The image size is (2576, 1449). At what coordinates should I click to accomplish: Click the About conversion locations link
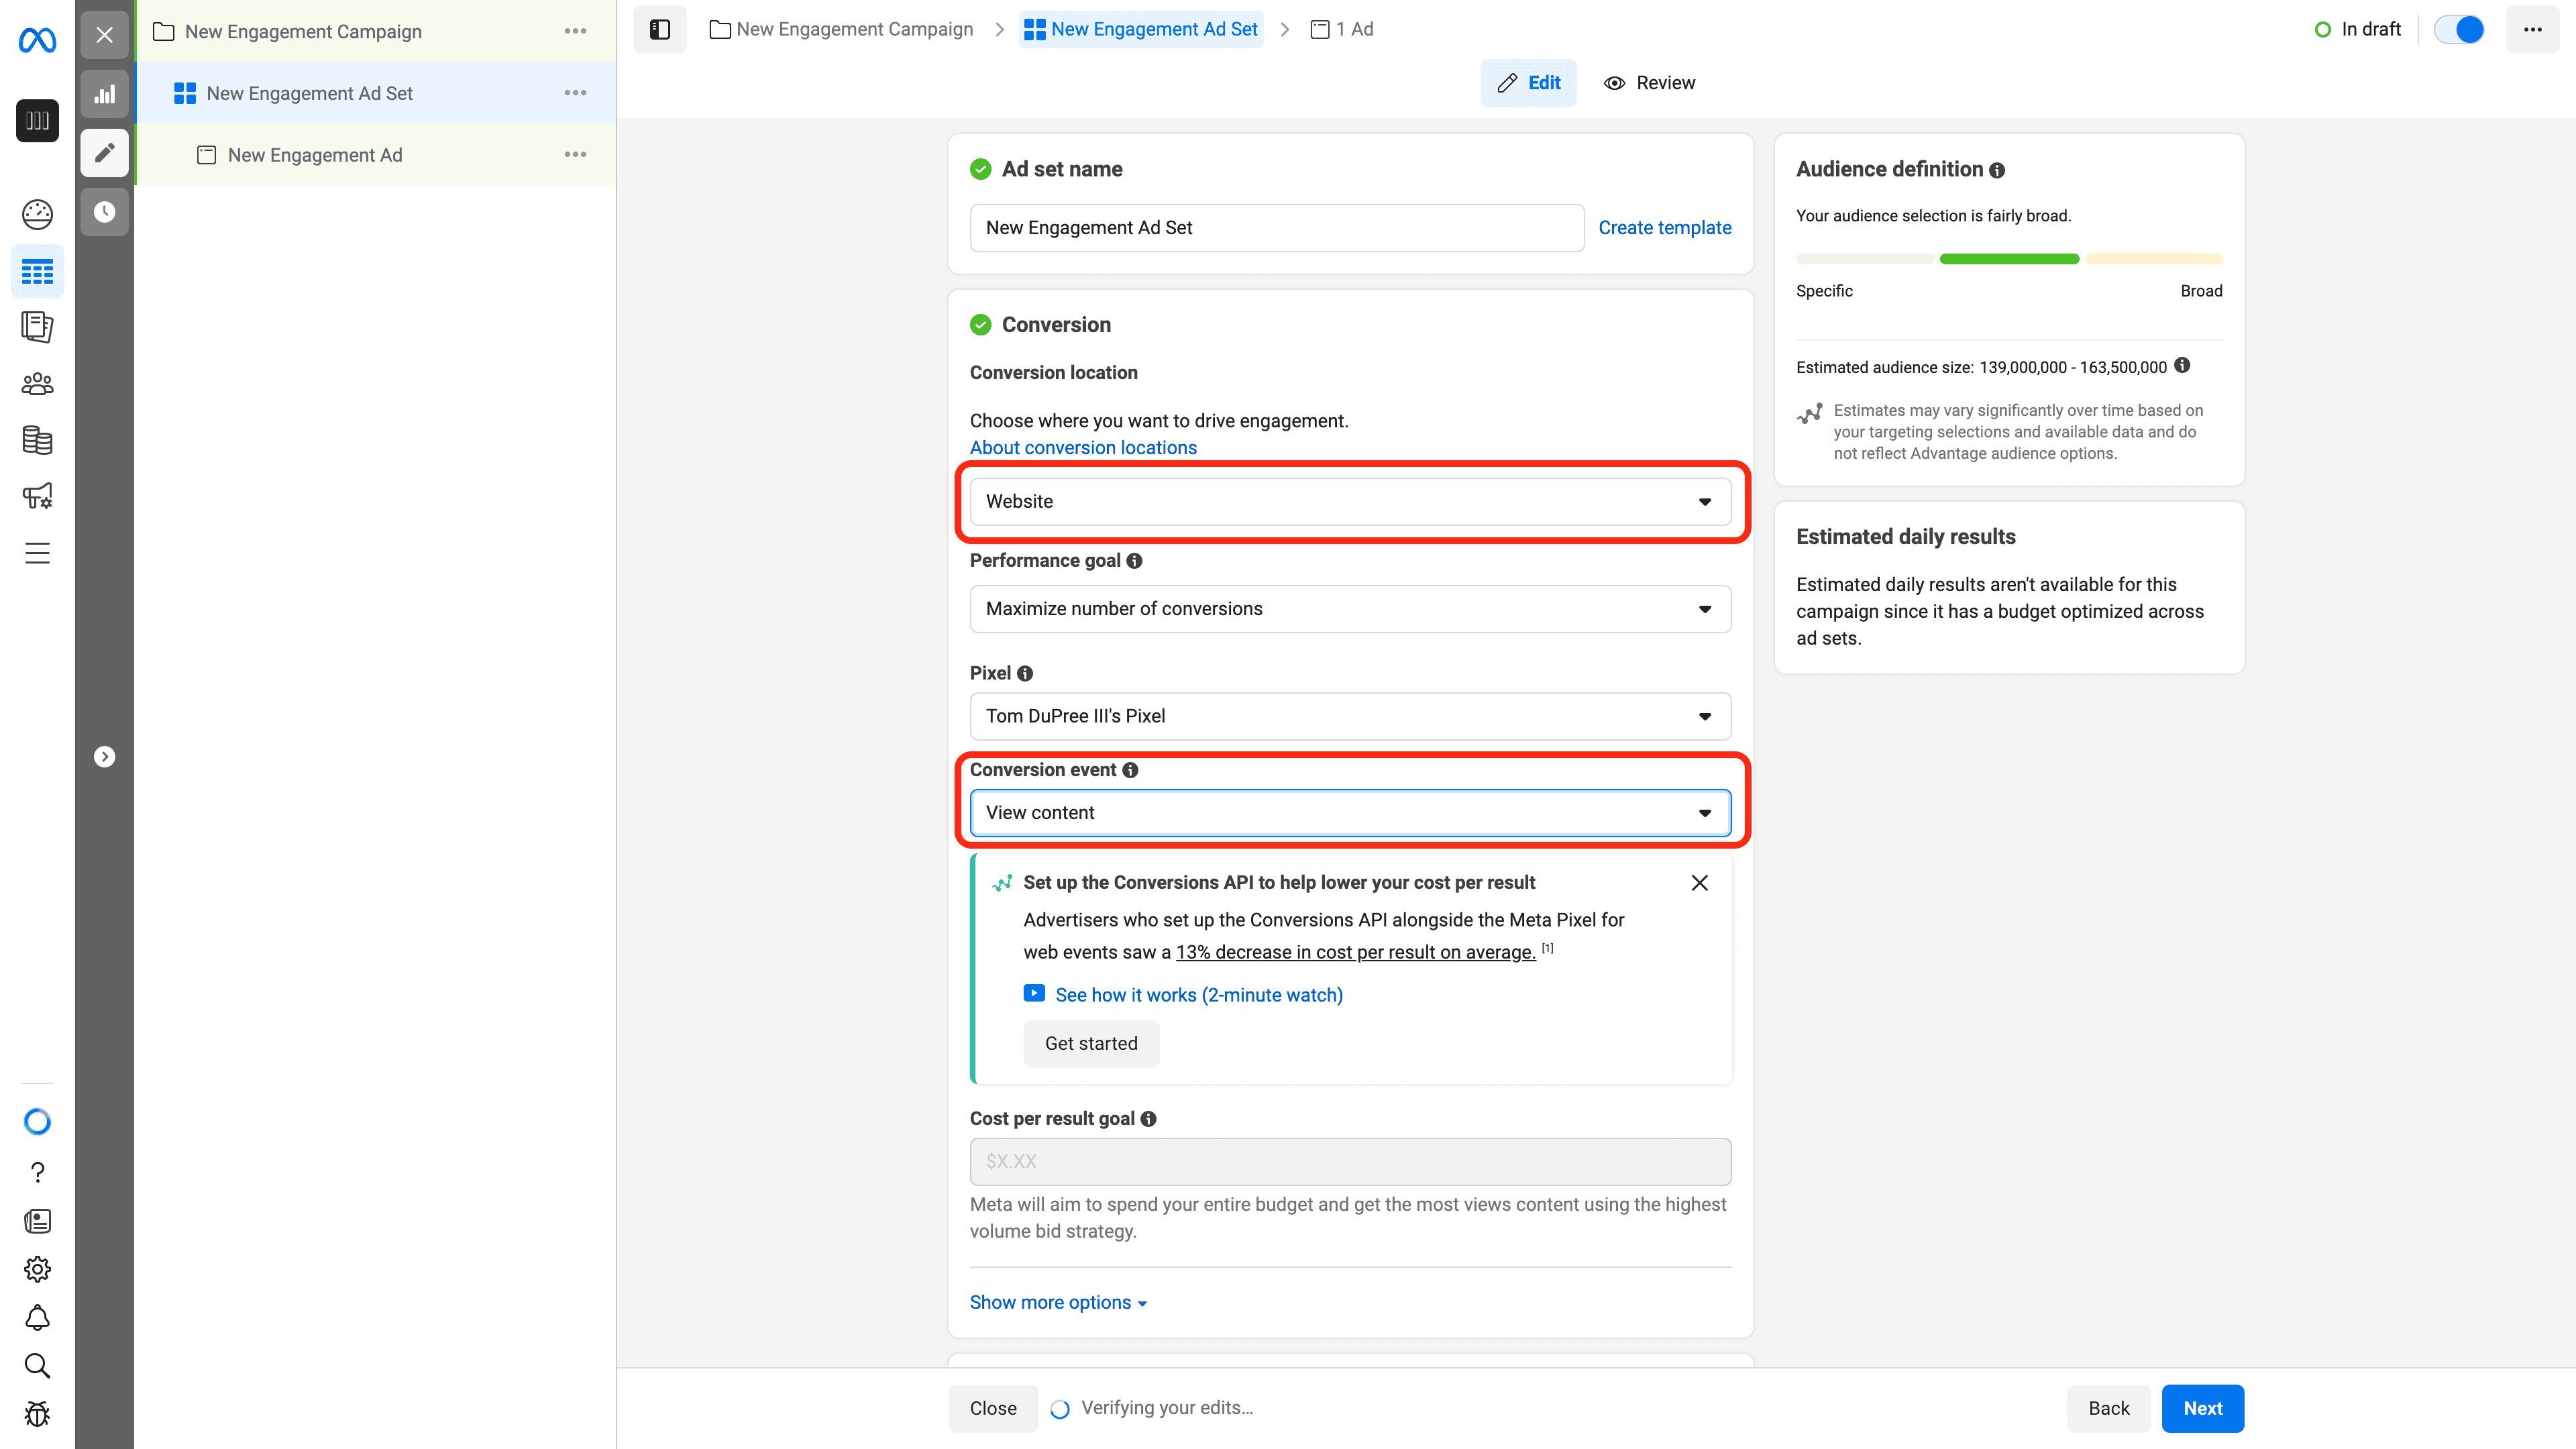click(x=1083, y=447)
